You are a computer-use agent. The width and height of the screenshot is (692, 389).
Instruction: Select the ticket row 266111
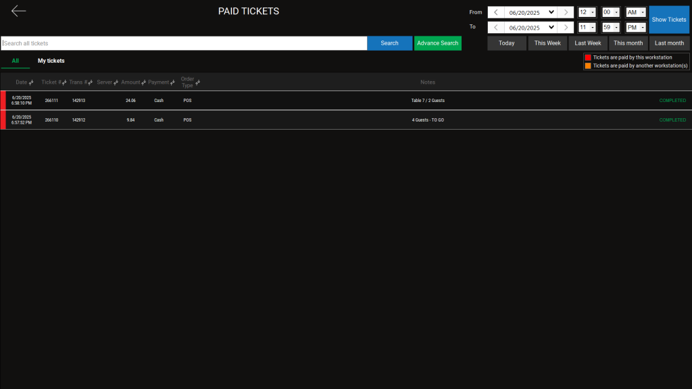tap(346, 101)
